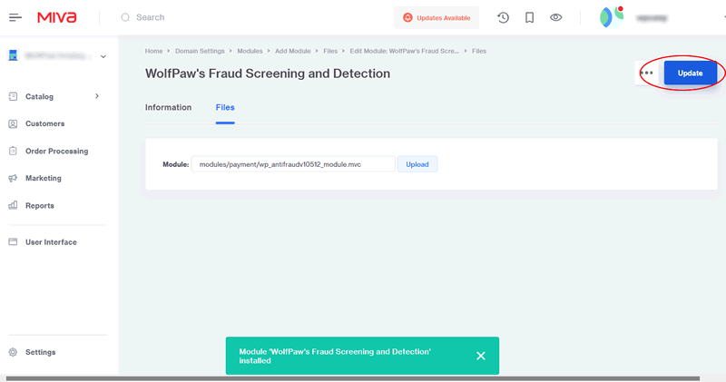The image size is (726, 382).
Task: Open Customers in sidebar
Action: 44,123
